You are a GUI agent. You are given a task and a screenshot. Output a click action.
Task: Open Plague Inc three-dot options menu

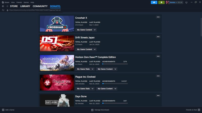[158, 76]
